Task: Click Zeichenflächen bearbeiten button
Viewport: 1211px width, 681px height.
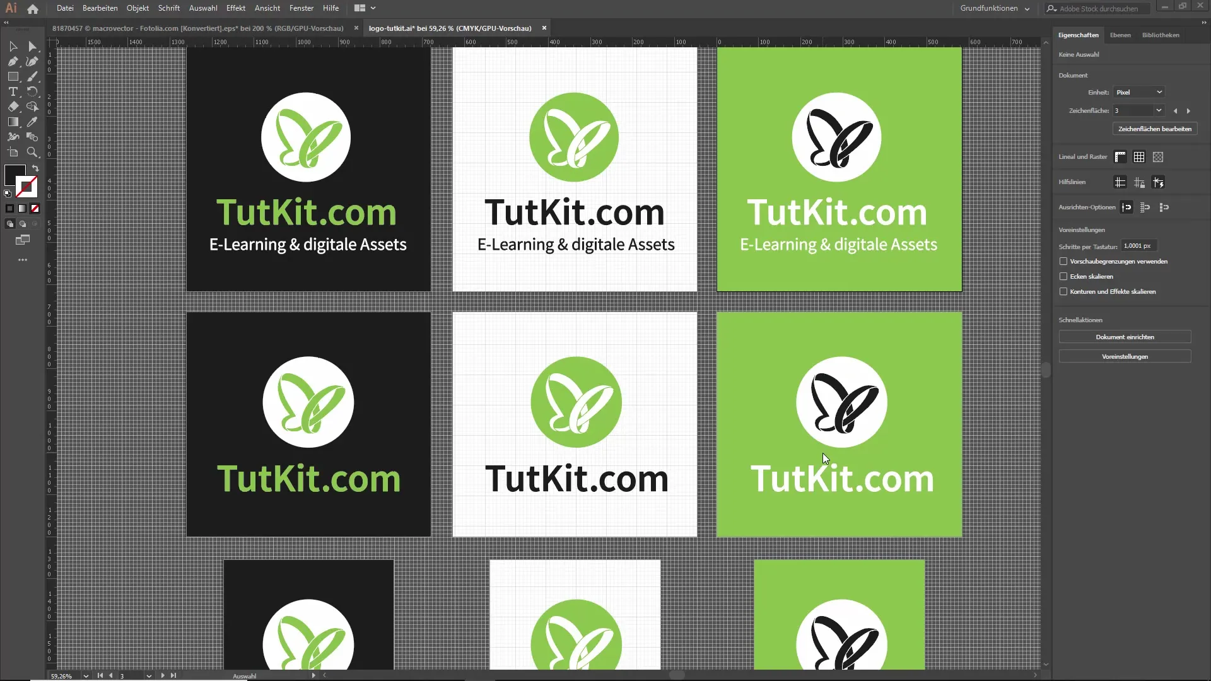Action: pos(1155,129)
